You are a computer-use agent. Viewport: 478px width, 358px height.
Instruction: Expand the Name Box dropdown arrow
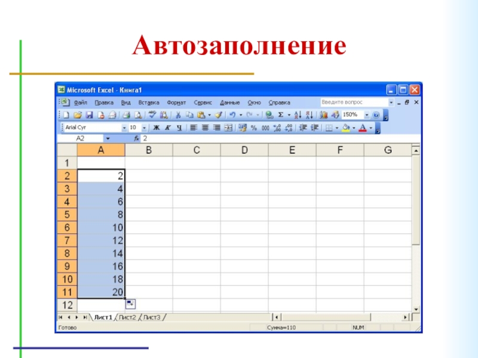coord(108,138)
